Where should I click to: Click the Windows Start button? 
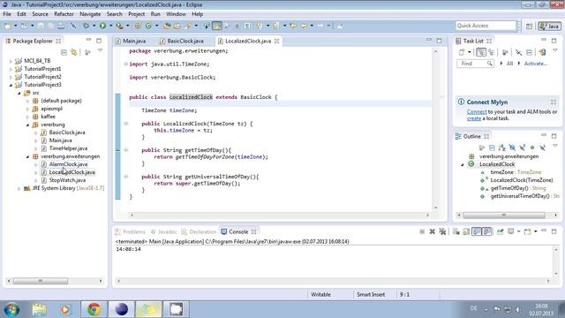11,309
